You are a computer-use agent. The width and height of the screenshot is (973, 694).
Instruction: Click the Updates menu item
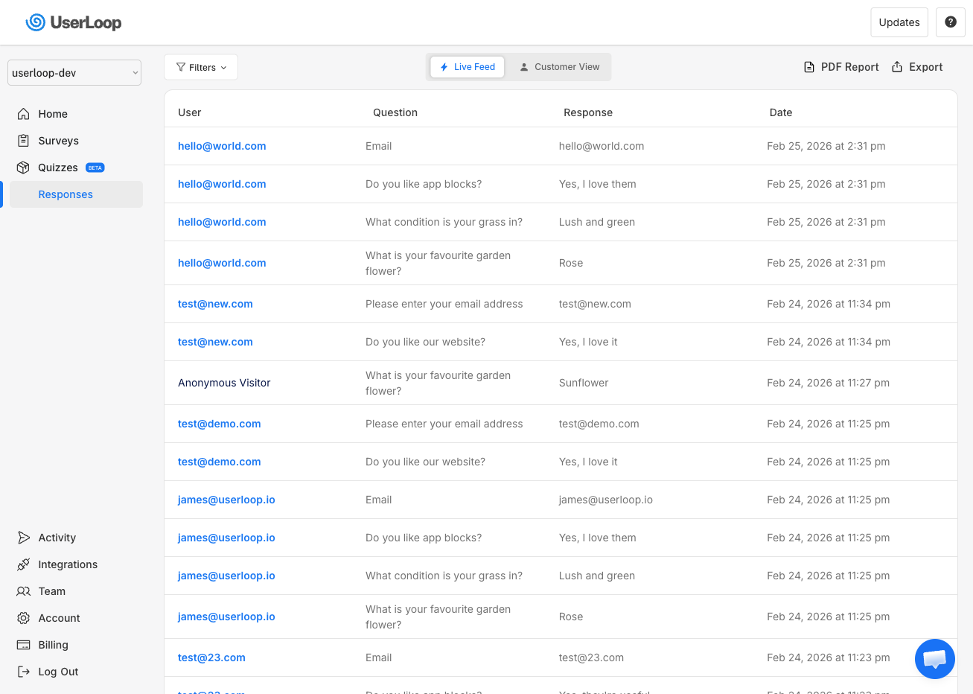899,22
